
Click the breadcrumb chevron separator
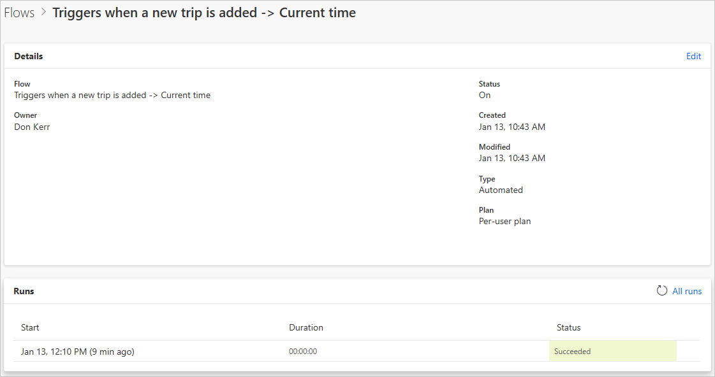pyautogui.click(x=44, y=12)
